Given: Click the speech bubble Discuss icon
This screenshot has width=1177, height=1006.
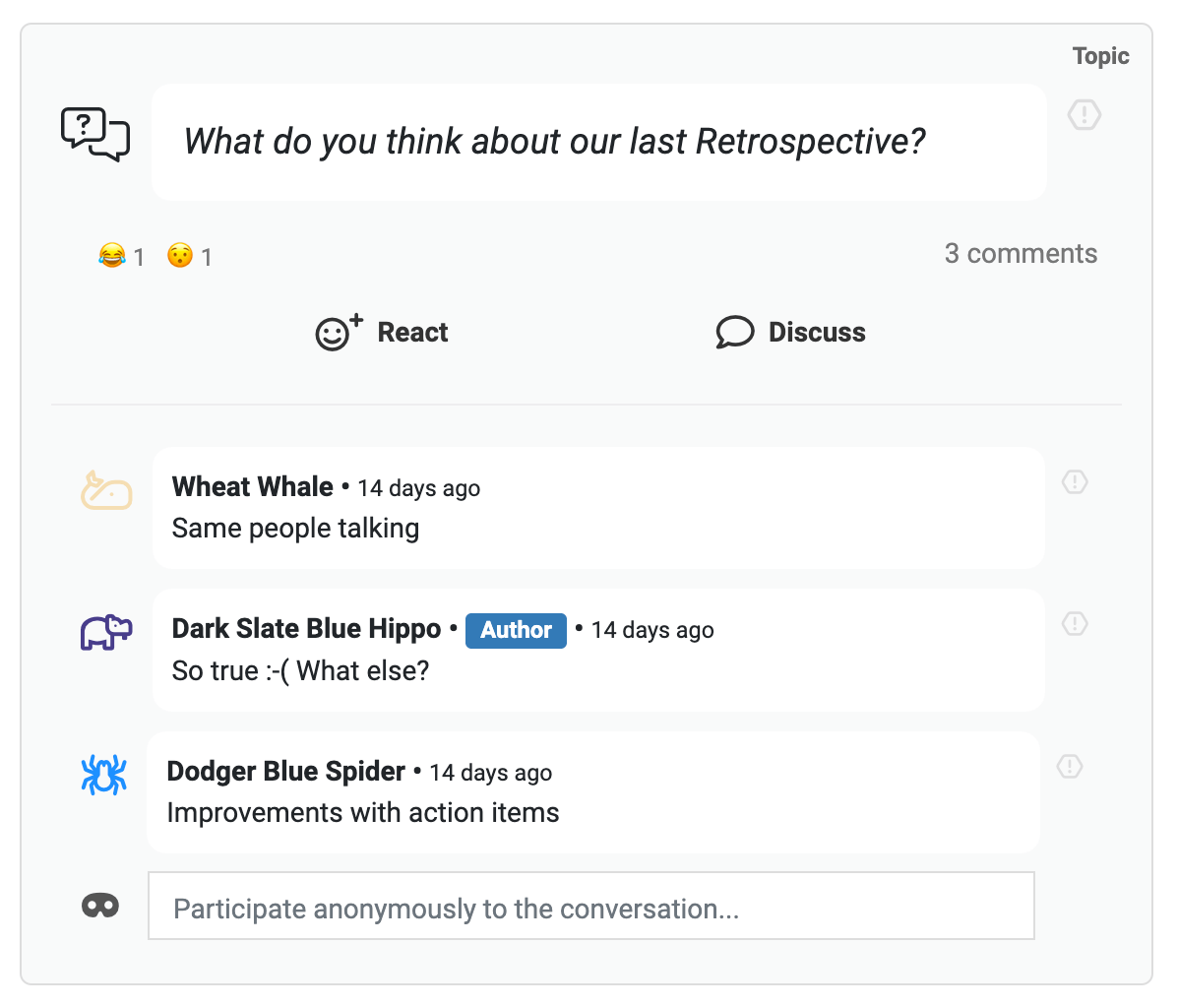Looking at the screenshot, I should tap(735, 332).
